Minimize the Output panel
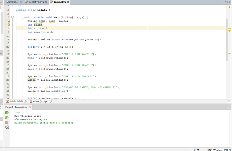Viewport: 232px width, 151px height. click(x=228, y=108)
